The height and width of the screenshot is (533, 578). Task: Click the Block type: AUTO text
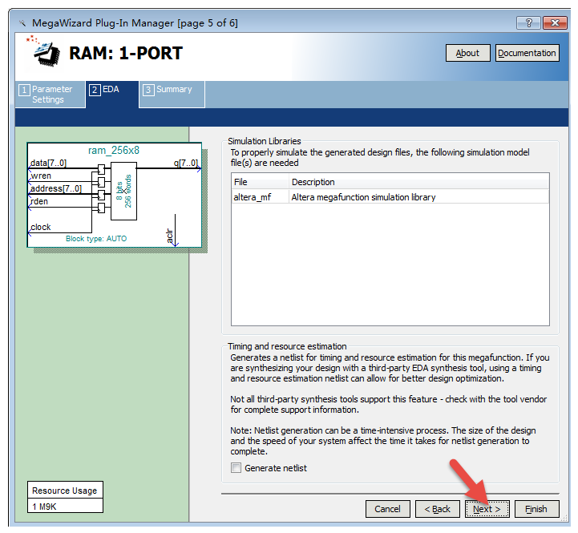96,239
